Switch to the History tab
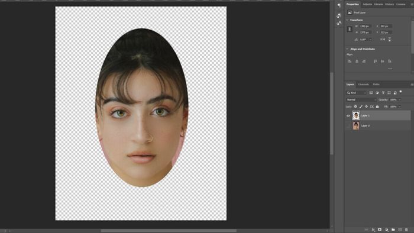414x233 pixels. [x=389, y=4]
